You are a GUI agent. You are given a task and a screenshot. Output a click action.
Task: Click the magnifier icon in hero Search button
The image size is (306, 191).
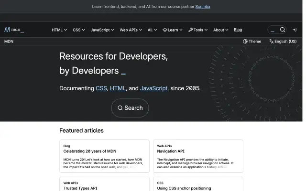(120, 108)
